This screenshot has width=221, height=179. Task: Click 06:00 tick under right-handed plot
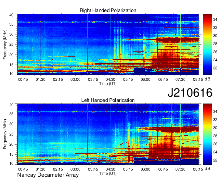coord(146,79)
